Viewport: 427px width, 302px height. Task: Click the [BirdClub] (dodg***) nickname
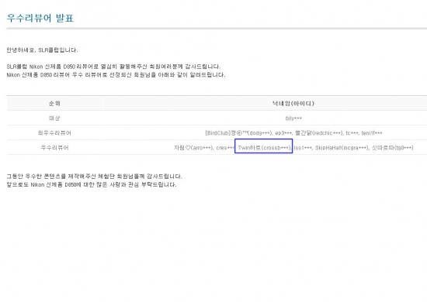pos(238,133)
